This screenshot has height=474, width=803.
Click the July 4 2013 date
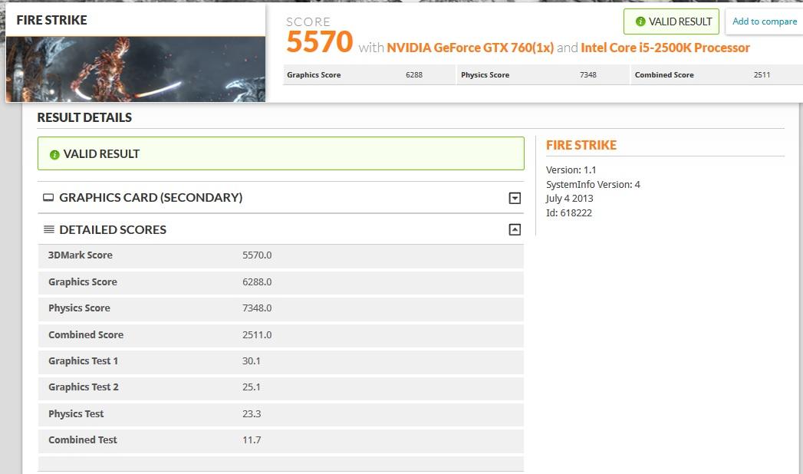click(x=570, y=199)
